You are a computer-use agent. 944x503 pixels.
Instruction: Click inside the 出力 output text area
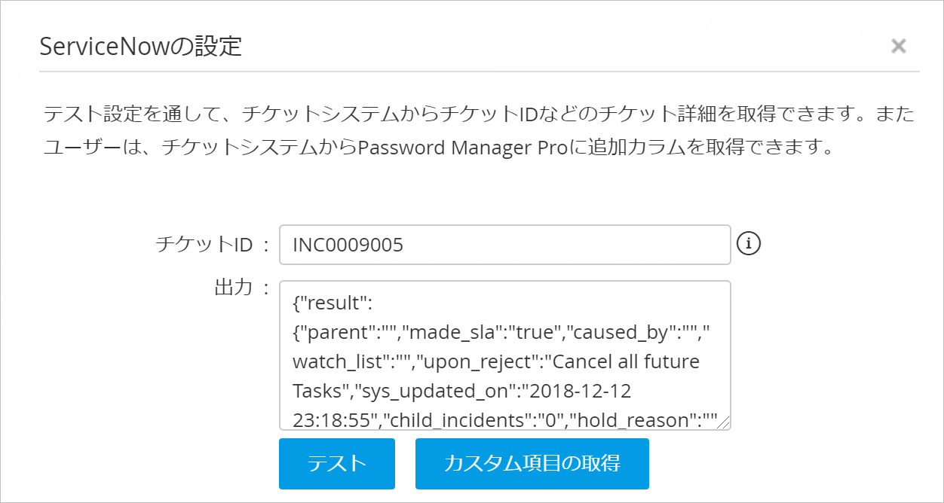(504, 355)
